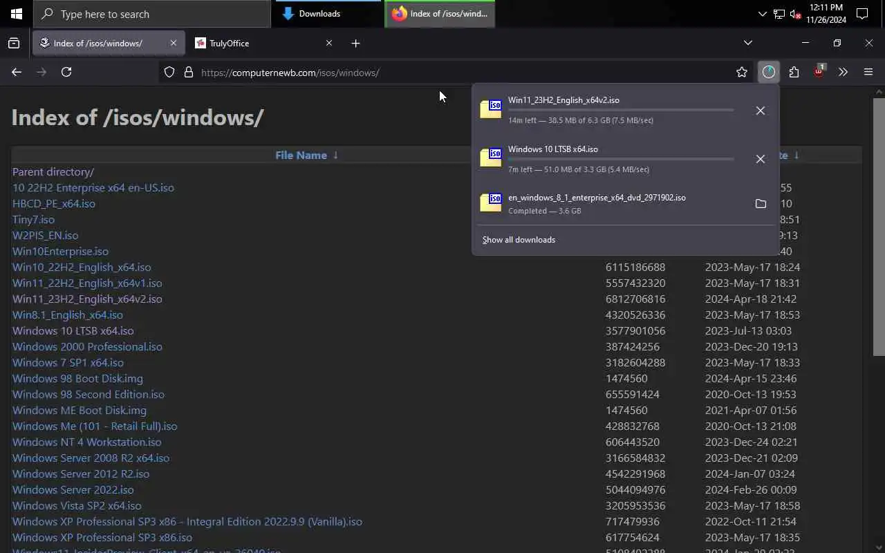Click the en_windows_8_1_enterprise iso file icon
The width and height of the screenshot is (885, 553).
click(x=491, y=203)
